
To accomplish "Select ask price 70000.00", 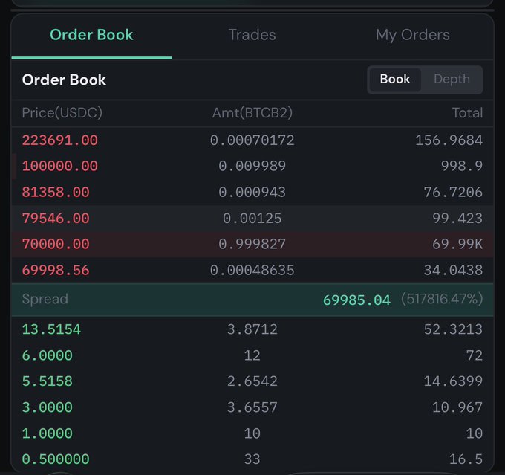I will coord(56,244).
